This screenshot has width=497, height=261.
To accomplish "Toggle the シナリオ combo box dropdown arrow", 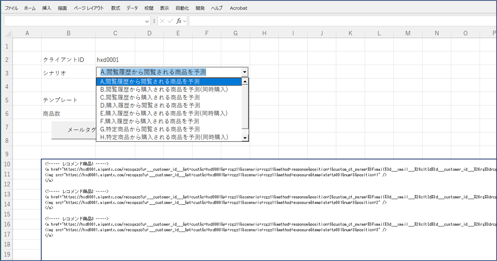I will [245, 72].
